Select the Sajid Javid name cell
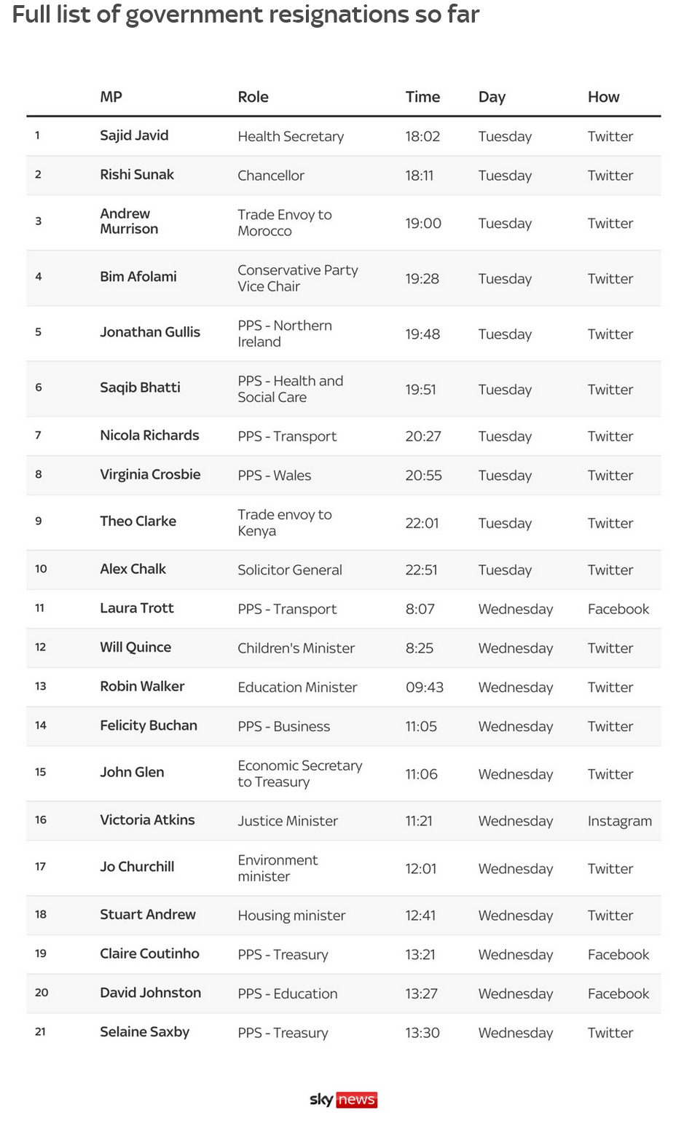The height and width of the screenshot is (1126, 700). point(134,135)
